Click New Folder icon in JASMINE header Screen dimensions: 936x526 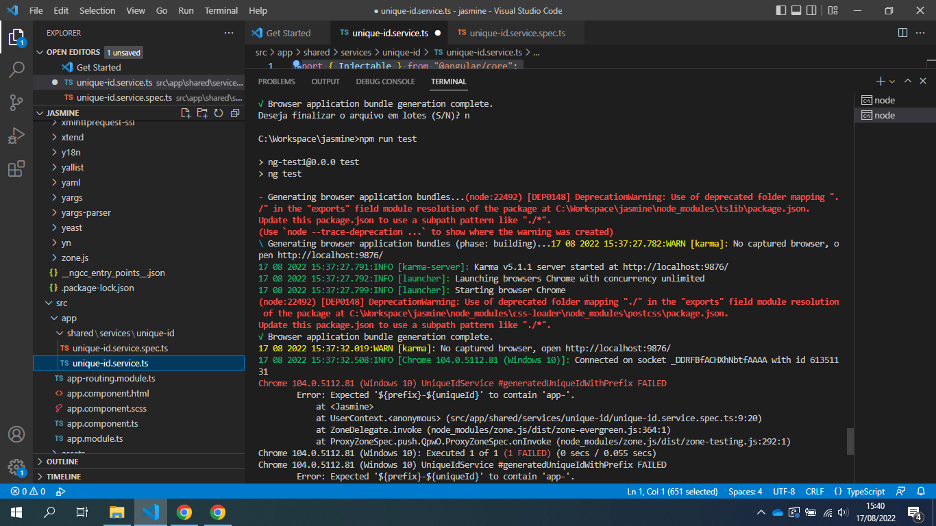[x=202, y=113]
